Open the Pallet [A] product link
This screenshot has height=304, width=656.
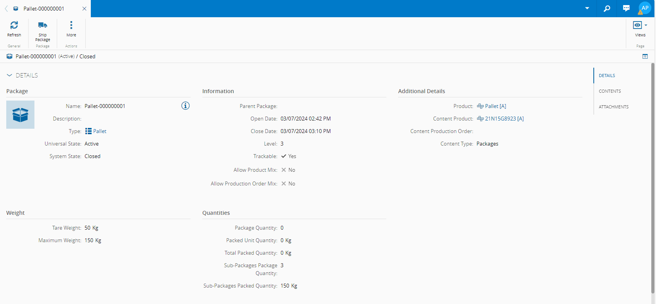point(495,106)
